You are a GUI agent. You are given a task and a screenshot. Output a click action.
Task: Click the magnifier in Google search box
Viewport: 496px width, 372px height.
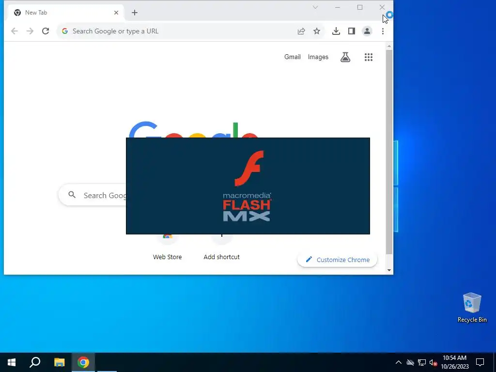[72, 195]
